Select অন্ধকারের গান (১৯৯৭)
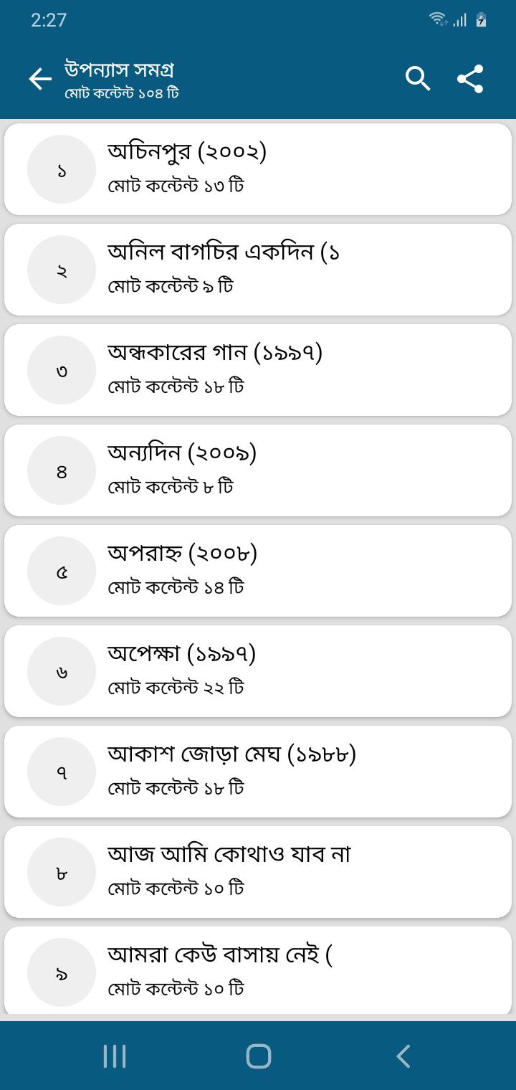 287,370
